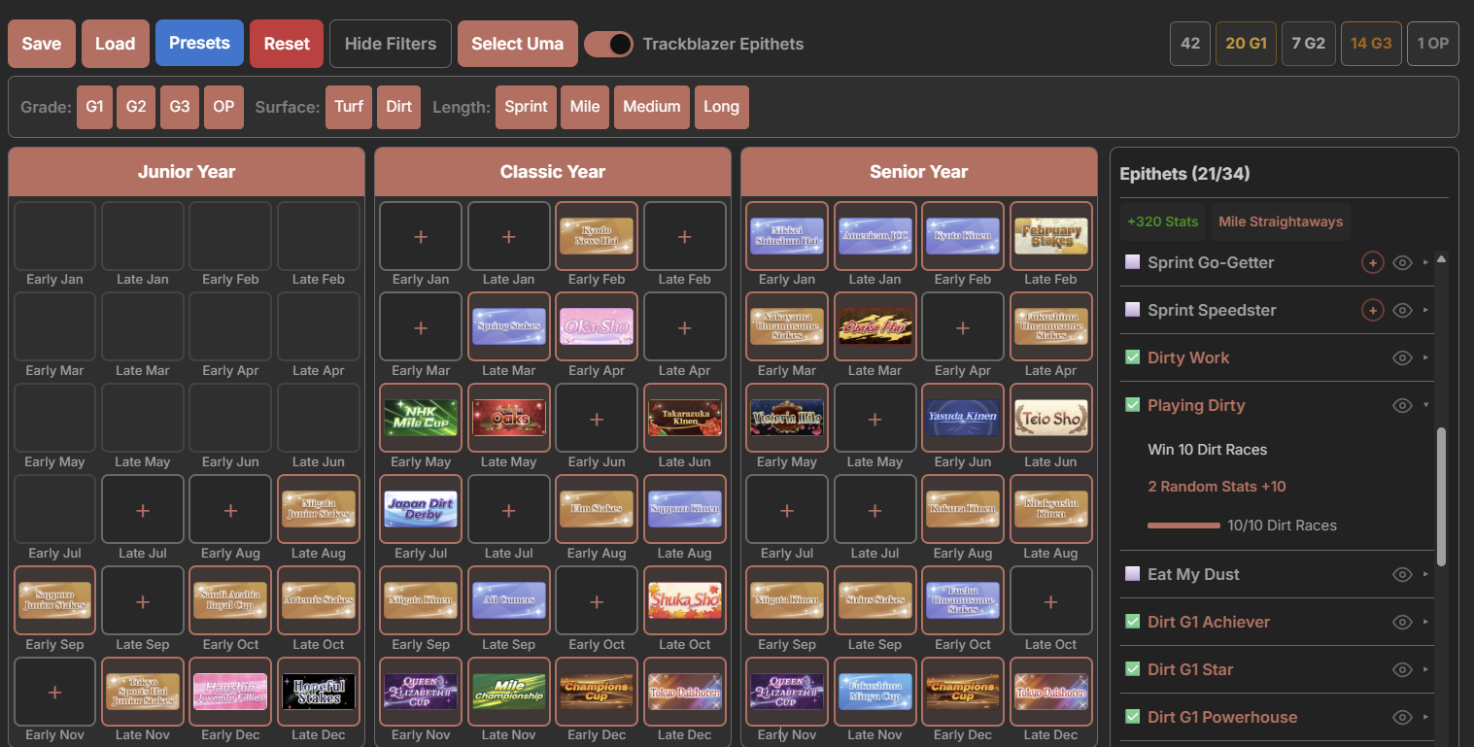Select Classic Year Champions Cup card

597,692
